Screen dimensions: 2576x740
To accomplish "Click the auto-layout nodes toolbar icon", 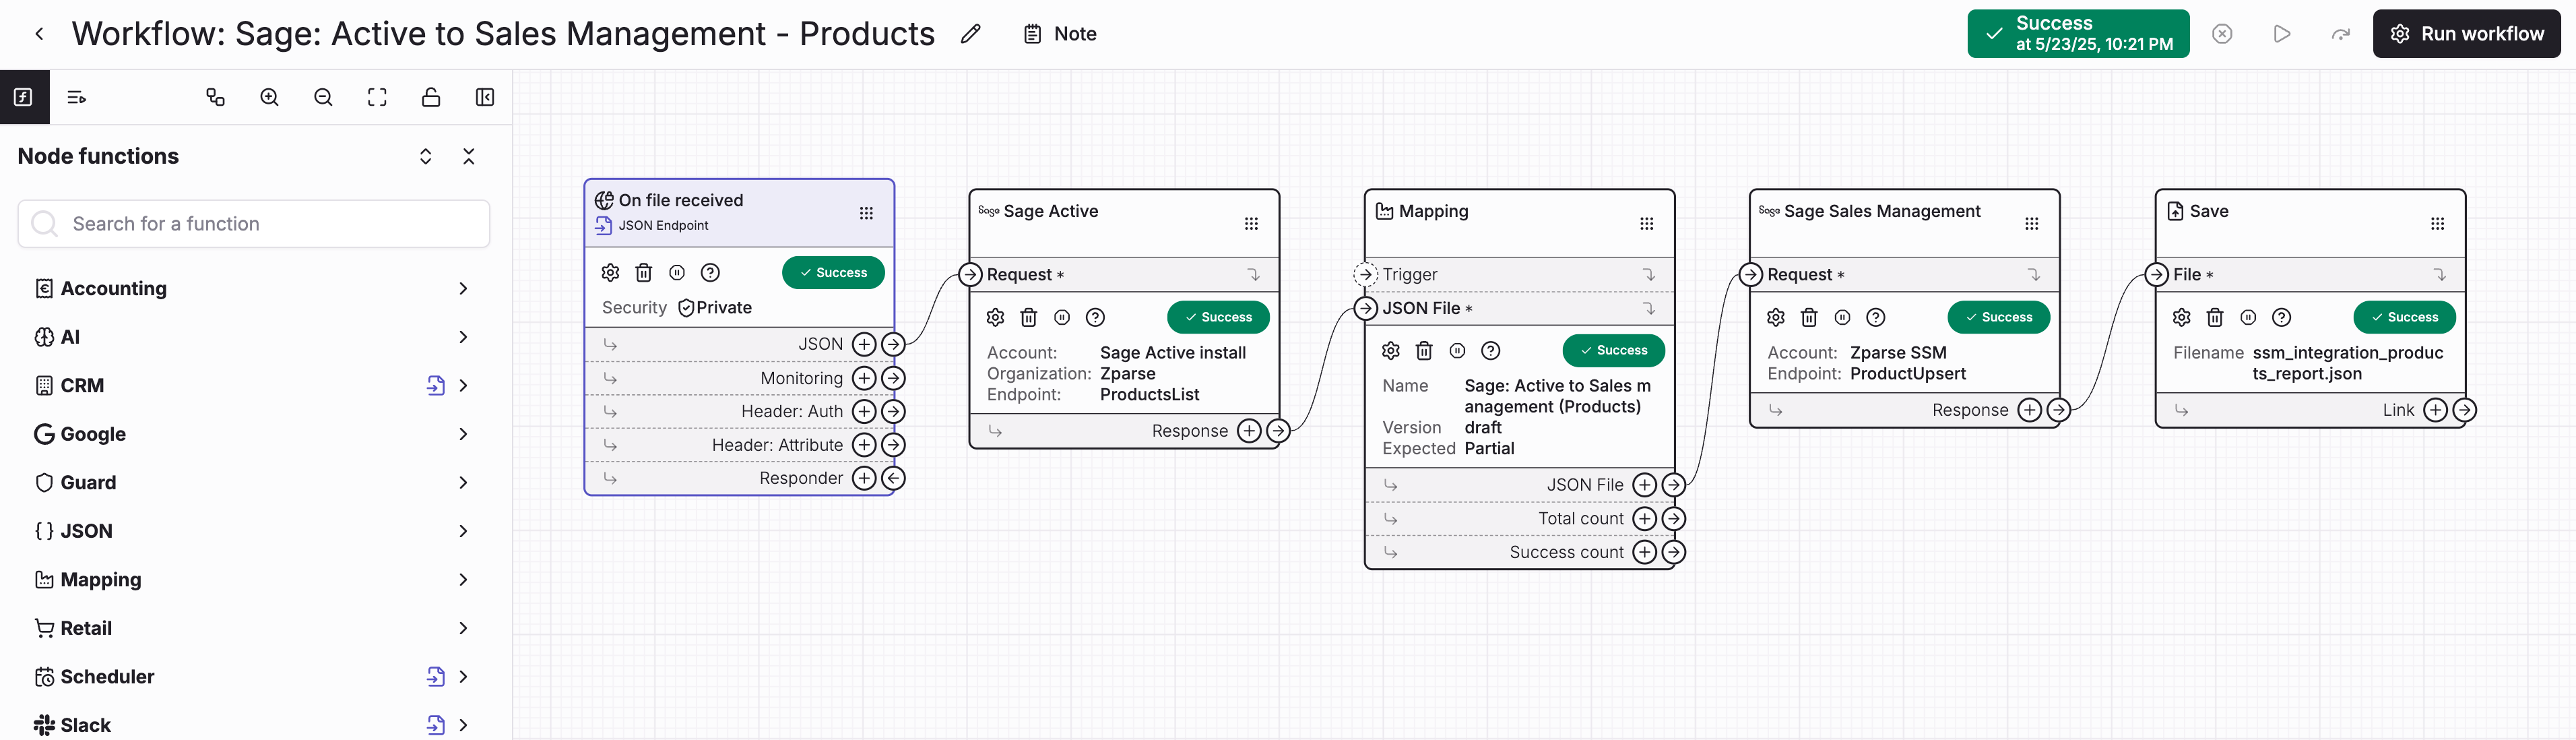I will pyautogui.click(x=215, y=97).
